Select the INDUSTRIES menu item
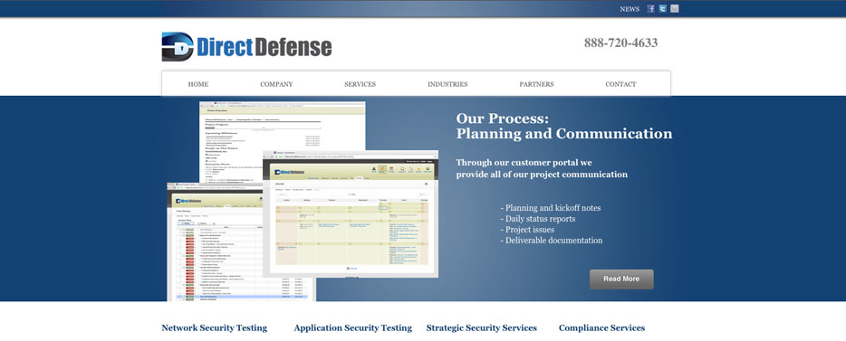 tap(447, 84)
